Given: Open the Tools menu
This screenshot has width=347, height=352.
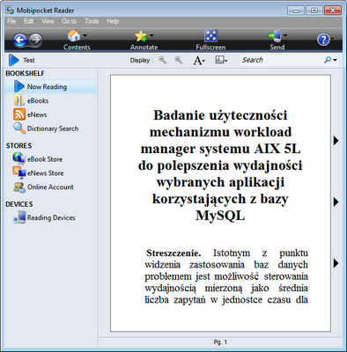Looking at the screenshot, I should coord(92,21).
